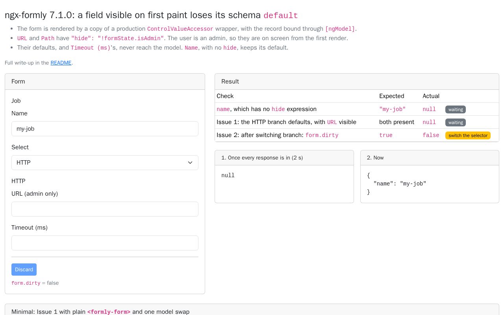Click the 'Result' card header
Image resolution: width=504 pixels, height=315 pixels.
[x=357, y=82]
